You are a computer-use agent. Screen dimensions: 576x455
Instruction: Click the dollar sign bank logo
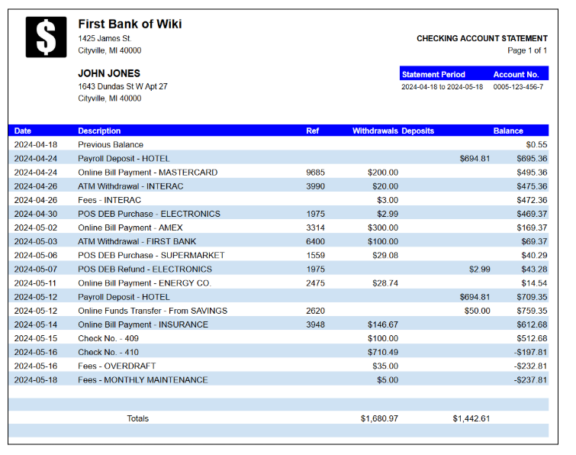[46, 37]
